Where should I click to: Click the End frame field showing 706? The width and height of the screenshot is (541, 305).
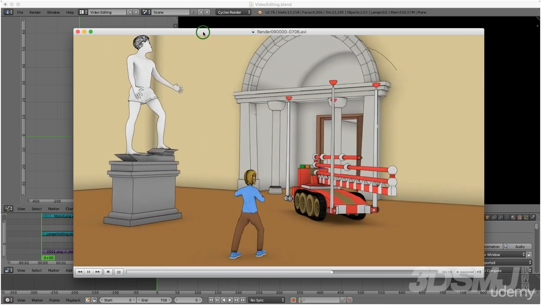[154, 300]
